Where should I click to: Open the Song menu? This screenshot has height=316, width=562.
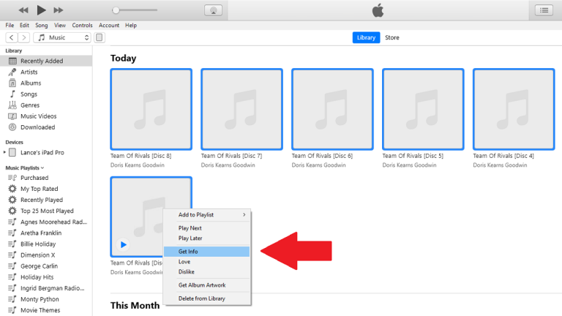click(41, 25)
